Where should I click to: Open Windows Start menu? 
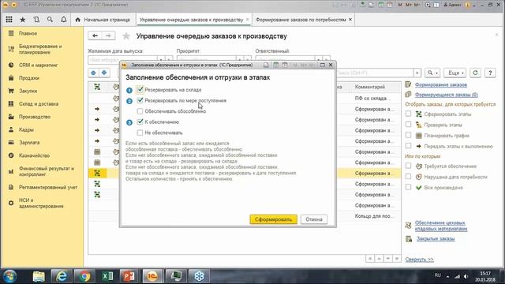(10, 276)
